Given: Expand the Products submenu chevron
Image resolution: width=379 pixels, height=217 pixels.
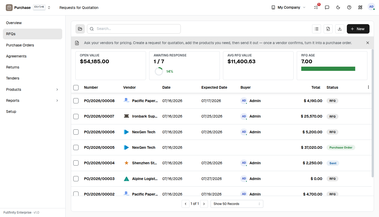Looking at the screenshot, I should tap(57, 89).
